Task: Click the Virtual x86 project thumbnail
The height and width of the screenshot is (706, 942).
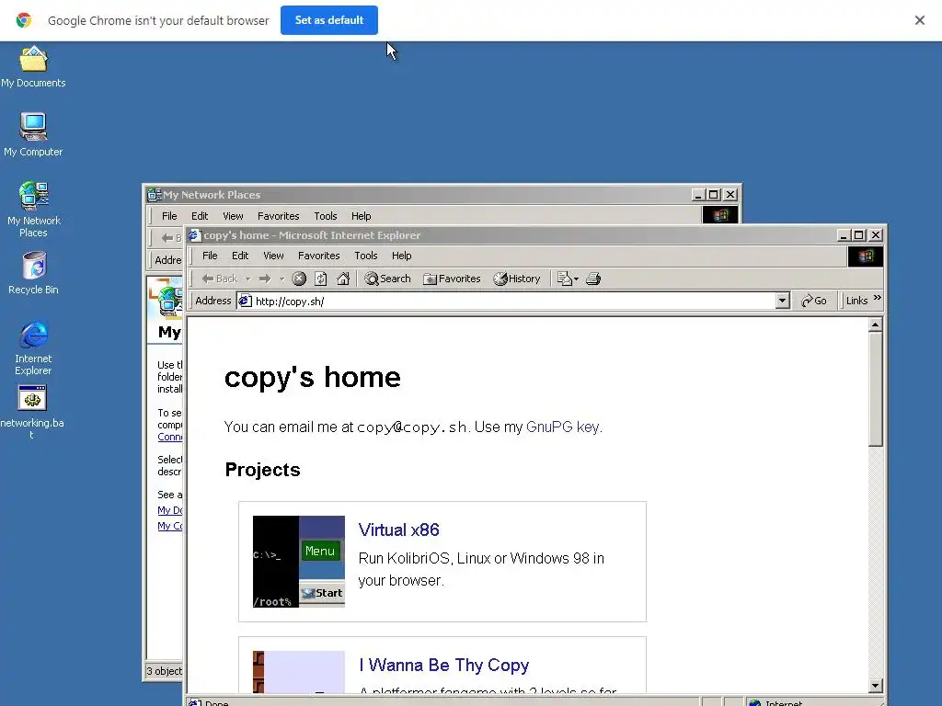Action: pos(299,562)
